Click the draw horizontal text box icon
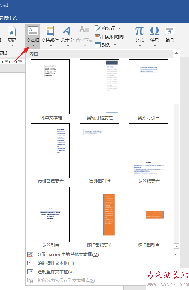This screenshot has height=290, width=189. (30, 263)
